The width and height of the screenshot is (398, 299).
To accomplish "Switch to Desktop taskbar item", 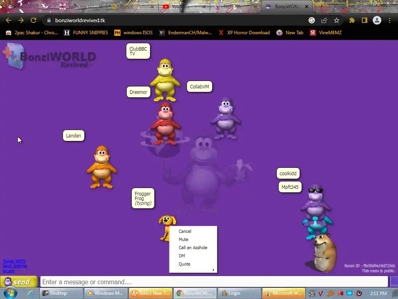I will pos(61,293).
